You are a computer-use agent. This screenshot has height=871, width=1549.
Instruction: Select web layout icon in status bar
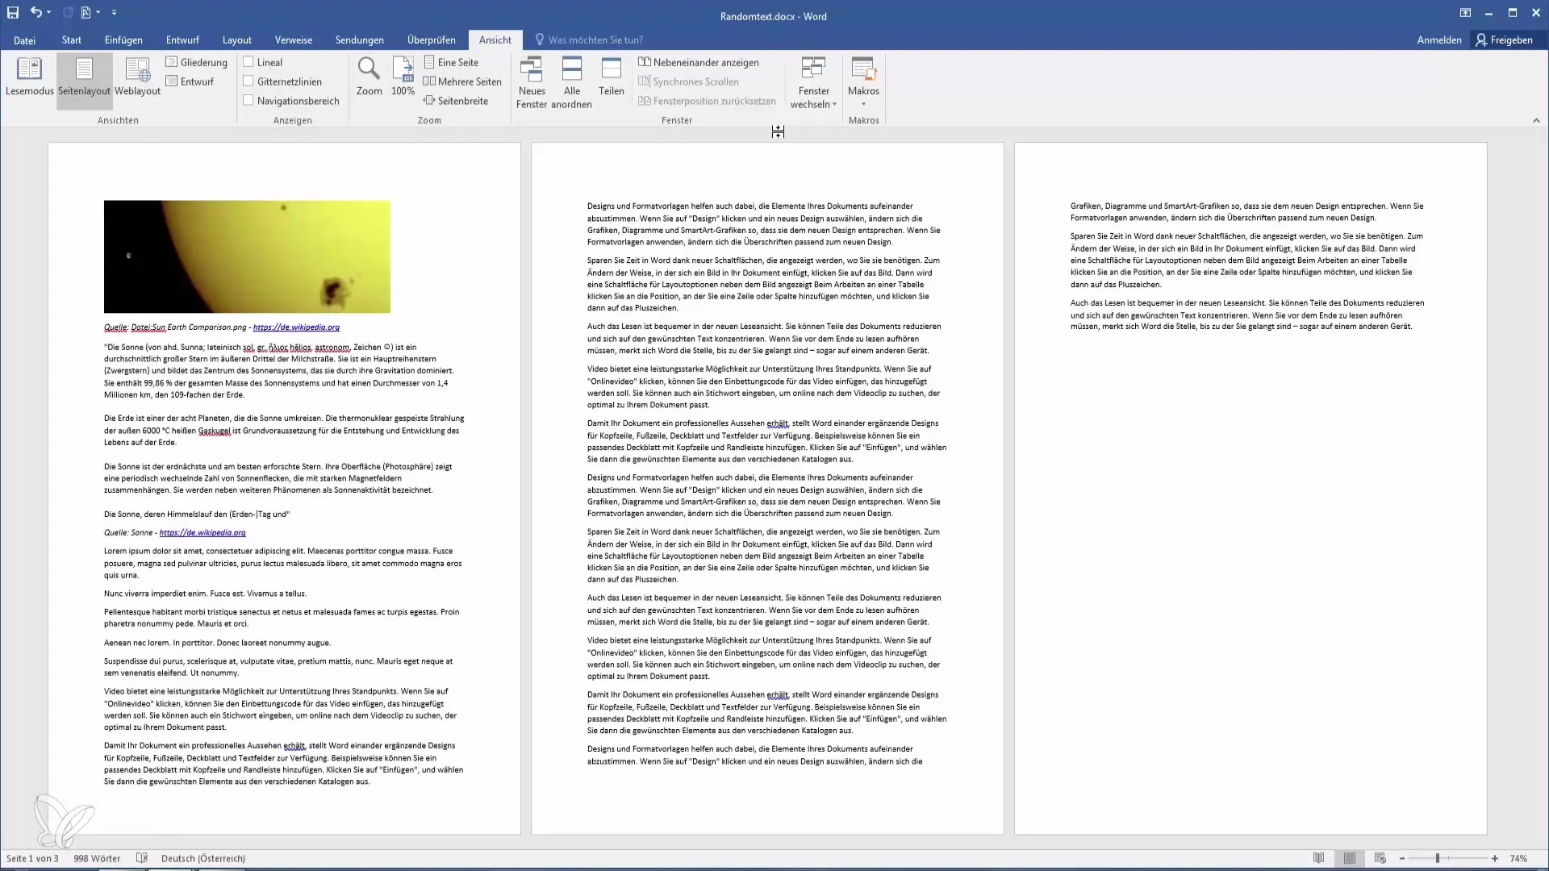[1380, 858]
